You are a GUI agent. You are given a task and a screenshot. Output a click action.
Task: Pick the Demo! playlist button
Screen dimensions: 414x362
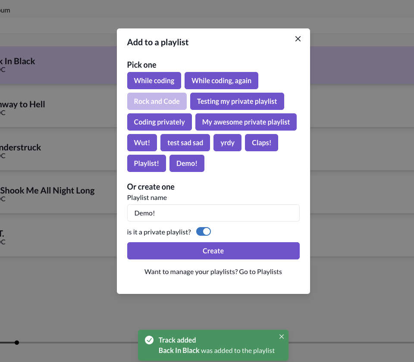point(187,163)
